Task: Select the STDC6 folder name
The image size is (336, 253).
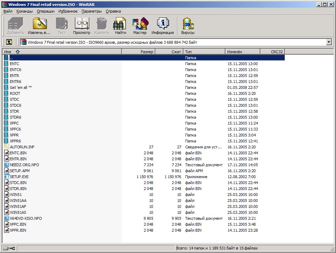Action: [x=15, y=105]
